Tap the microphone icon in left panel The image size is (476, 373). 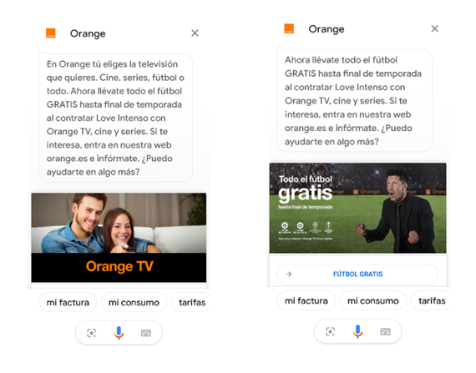[x=119, y=333]
